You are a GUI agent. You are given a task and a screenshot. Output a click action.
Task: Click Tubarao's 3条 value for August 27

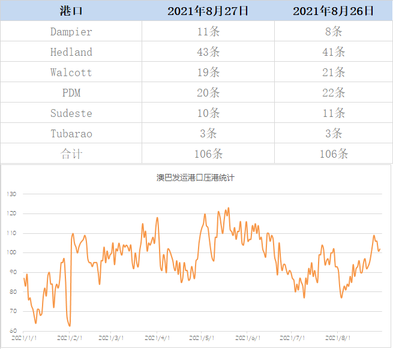tap(208, 134)
